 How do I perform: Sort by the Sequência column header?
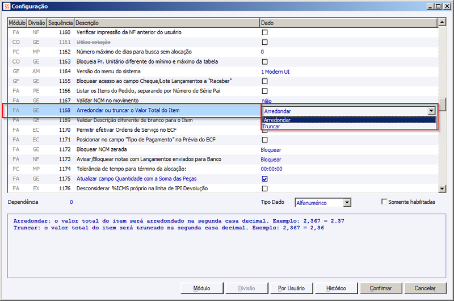60,23
